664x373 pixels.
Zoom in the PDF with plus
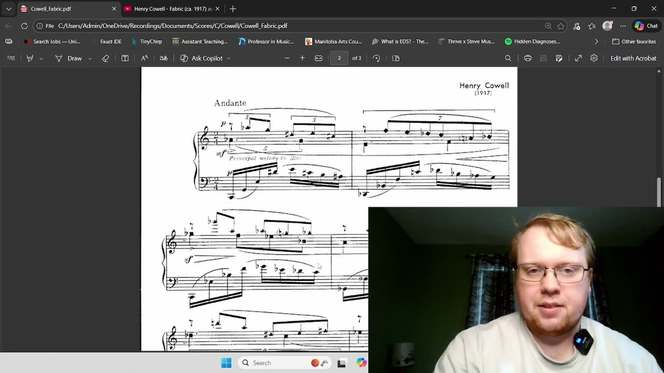pyautogui.click(x=302, y=59)
